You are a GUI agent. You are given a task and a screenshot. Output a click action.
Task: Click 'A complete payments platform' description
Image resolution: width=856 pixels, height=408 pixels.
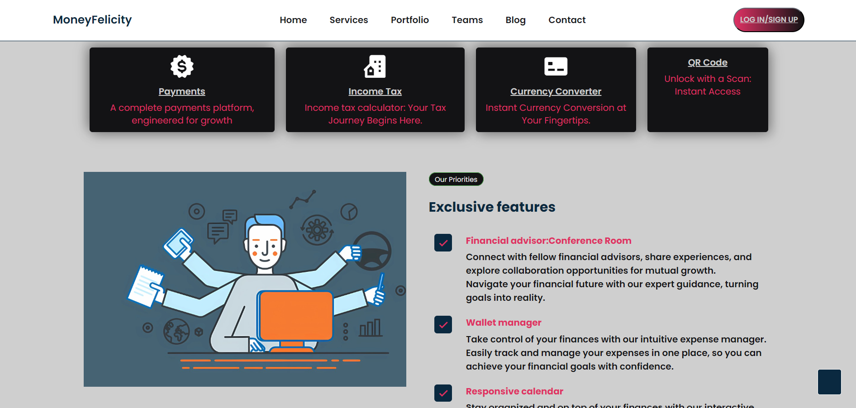pos(182,114)
